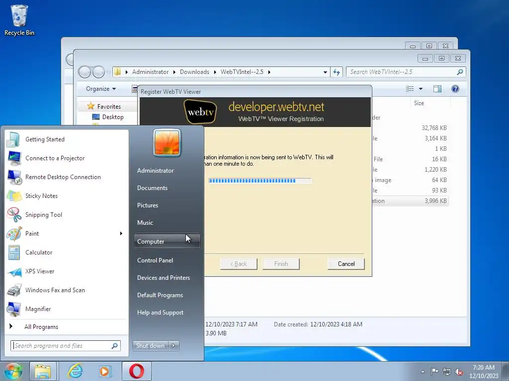Open Documents from Start menu
The image size is (509, 381).
pyautogui.click(x=152, y=188)
